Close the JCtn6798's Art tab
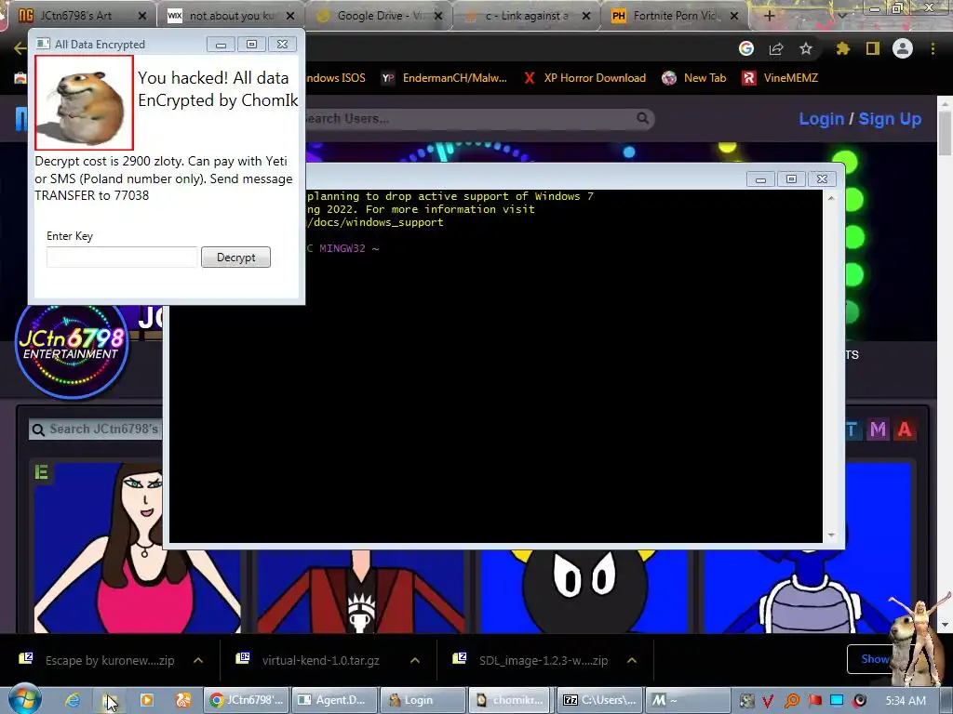953x714 pixels. 142,16
